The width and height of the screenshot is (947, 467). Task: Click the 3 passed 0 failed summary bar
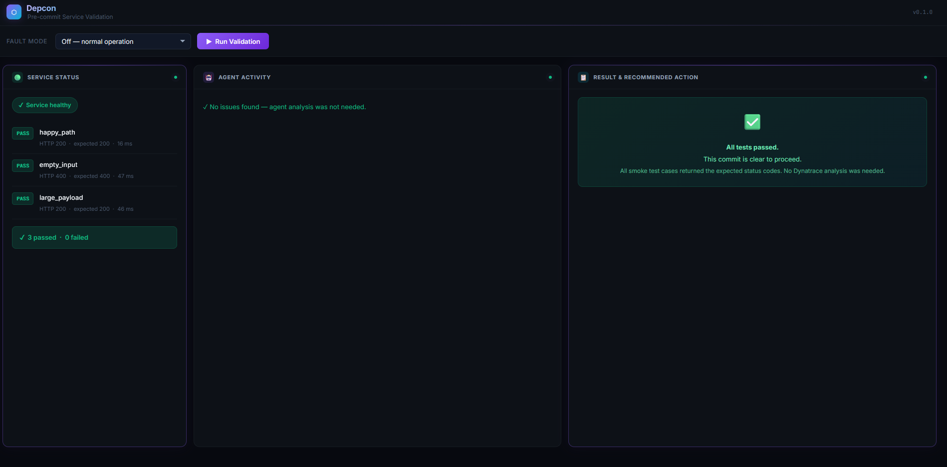tap(95, 238)
